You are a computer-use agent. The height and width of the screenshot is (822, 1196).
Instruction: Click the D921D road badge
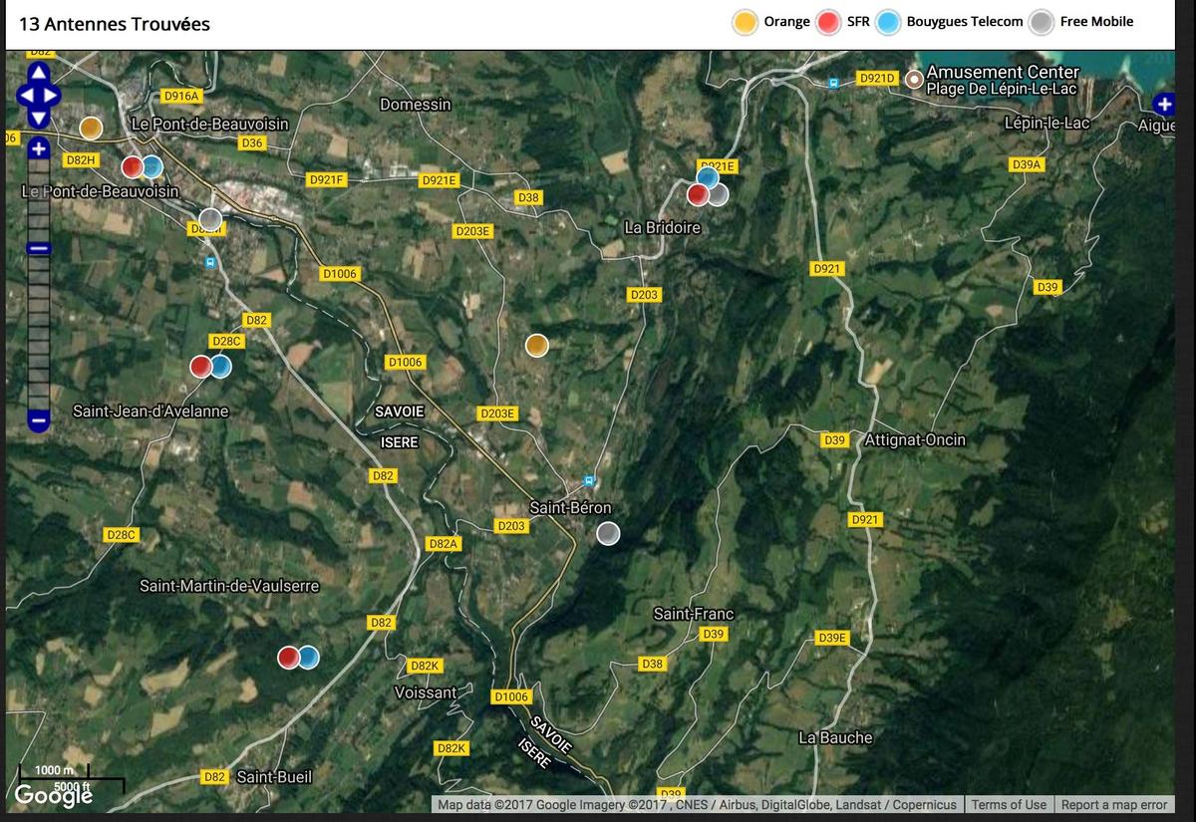tap(878, 78)
